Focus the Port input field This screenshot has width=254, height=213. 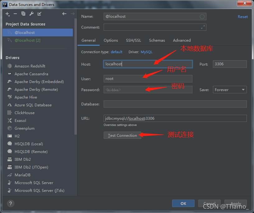230,64
